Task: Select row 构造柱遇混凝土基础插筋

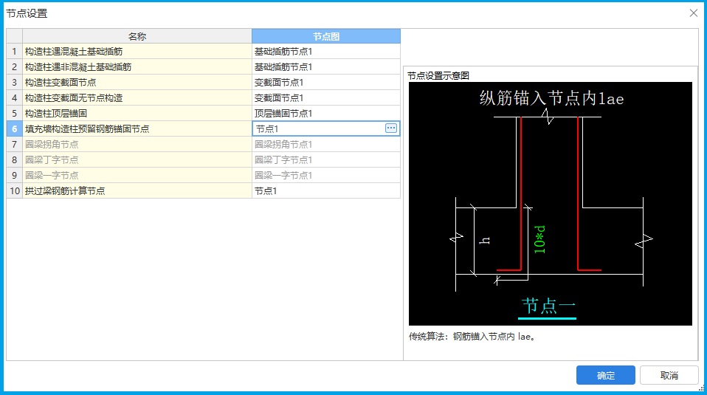Action: 137,52
